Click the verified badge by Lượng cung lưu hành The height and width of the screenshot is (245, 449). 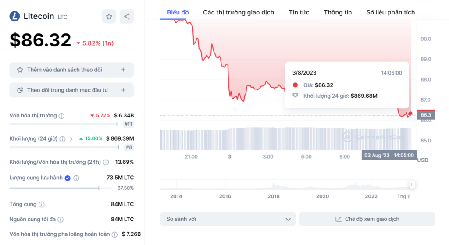pyautogui.click(x=68, y=178)
